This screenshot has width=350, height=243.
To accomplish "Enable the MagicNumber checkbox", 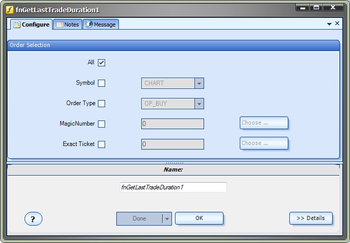I will (102, 124).
